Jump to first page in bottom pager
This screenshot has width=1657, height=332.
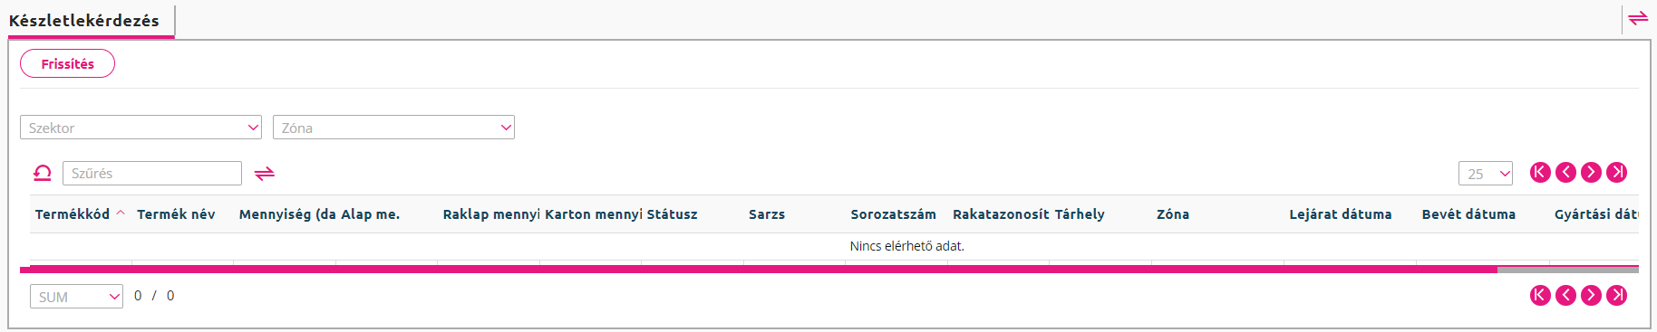tap(1540, 295)
